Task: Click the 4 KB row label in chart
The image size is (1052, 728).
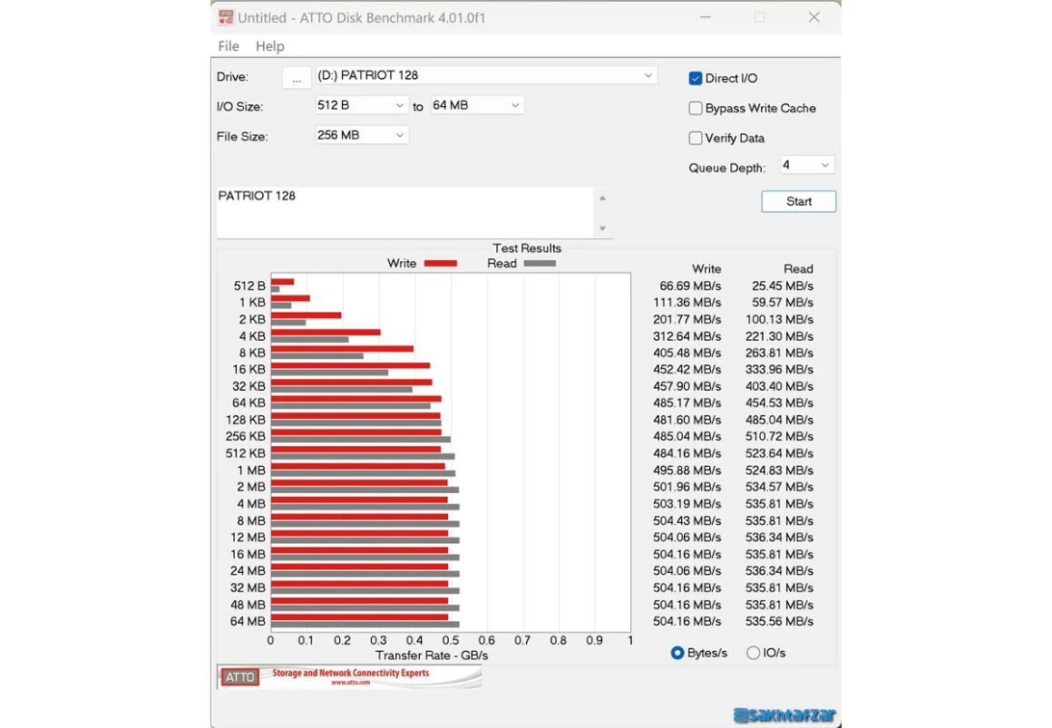Action: (x=252, y=336)
